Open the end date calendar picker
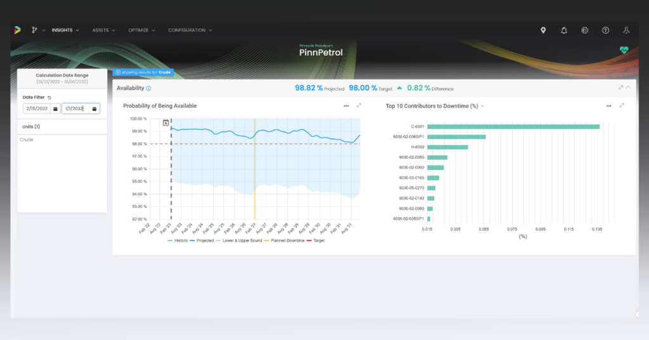 click(x=94, y=108)
